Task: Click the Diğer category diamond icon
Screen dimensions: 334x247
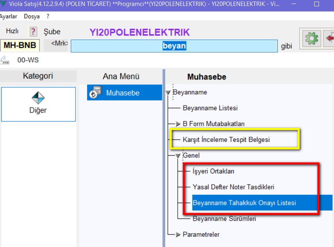Action: [x=38, y=98]
